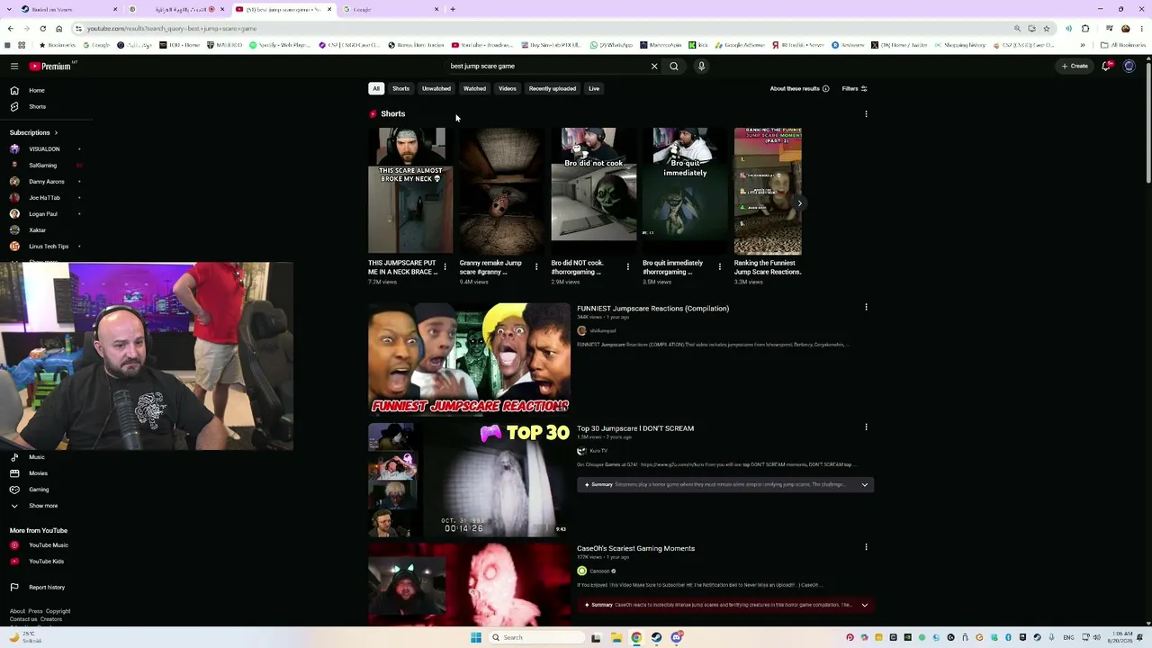Expand the Subscriptions section

[34, 132]
